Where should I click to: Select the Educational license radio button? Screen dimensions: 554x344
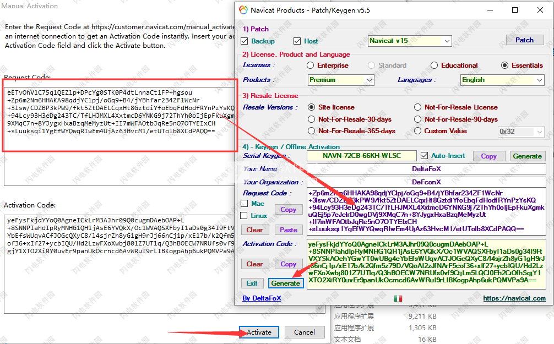coord(434,65)
